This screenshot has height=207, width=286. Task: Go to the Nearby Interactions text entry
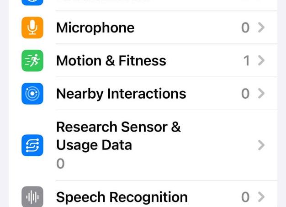click(121, 94)
